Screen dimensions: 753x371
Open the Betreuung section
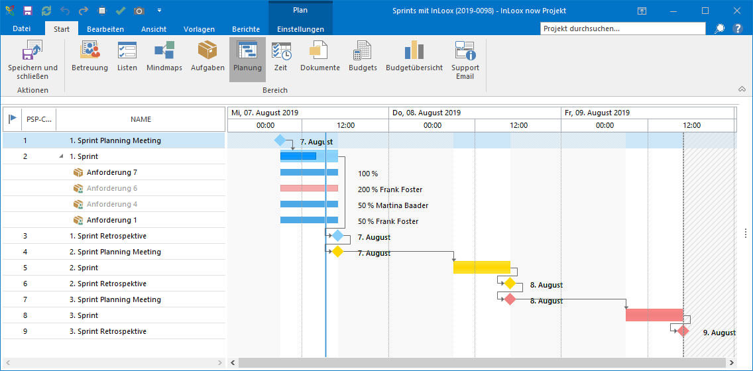click(x=89, y=56)
